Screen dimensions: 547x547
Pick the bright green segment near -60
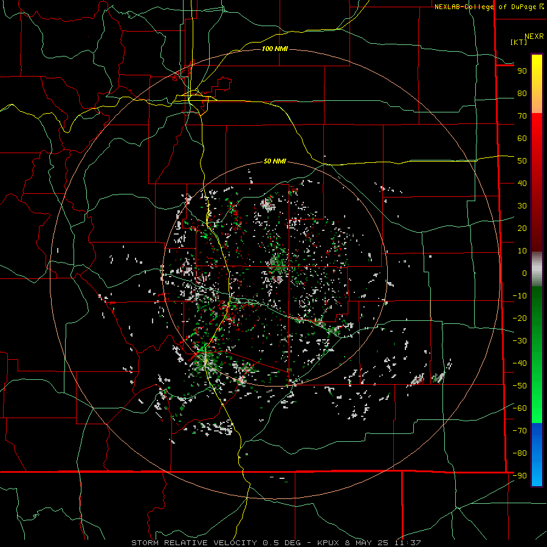(x=537, y=413)
